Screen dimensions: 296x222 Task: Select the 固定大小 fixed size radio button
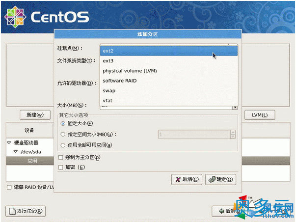(63, 124)
